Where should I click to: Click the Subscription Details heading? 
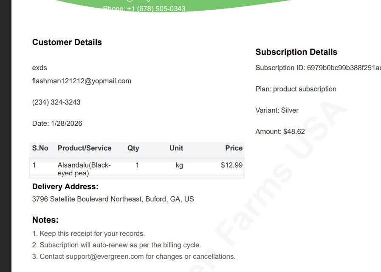[296, 52]
